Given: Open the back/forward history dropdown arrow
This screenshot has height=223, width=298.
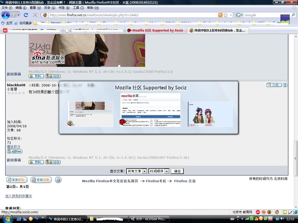Looking at the screenshot, I should (x=18, y=15).
